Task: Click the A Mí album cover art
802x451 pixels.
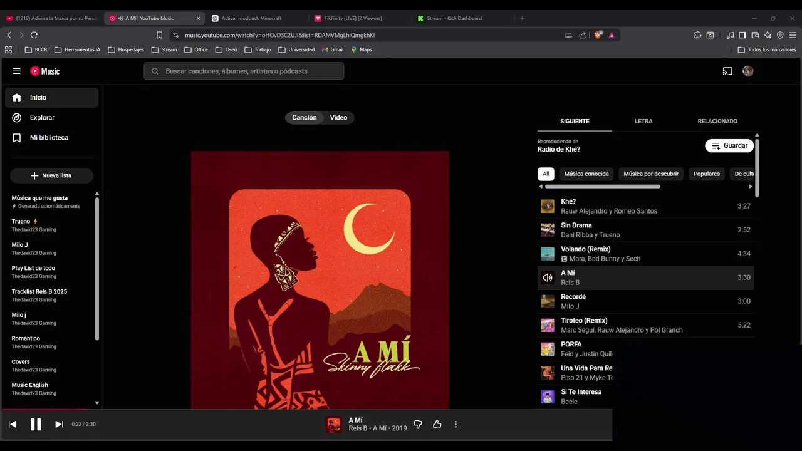Action: 320,280
